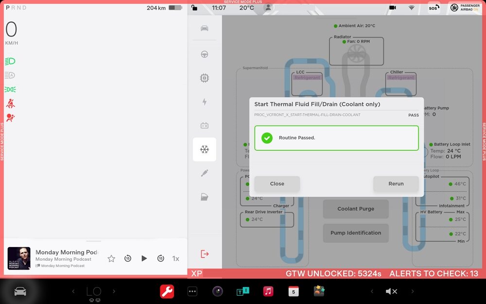This screenshot has width=486, height=304.
Task: Open playback speed 1x selector
Action: pos(176,259)
